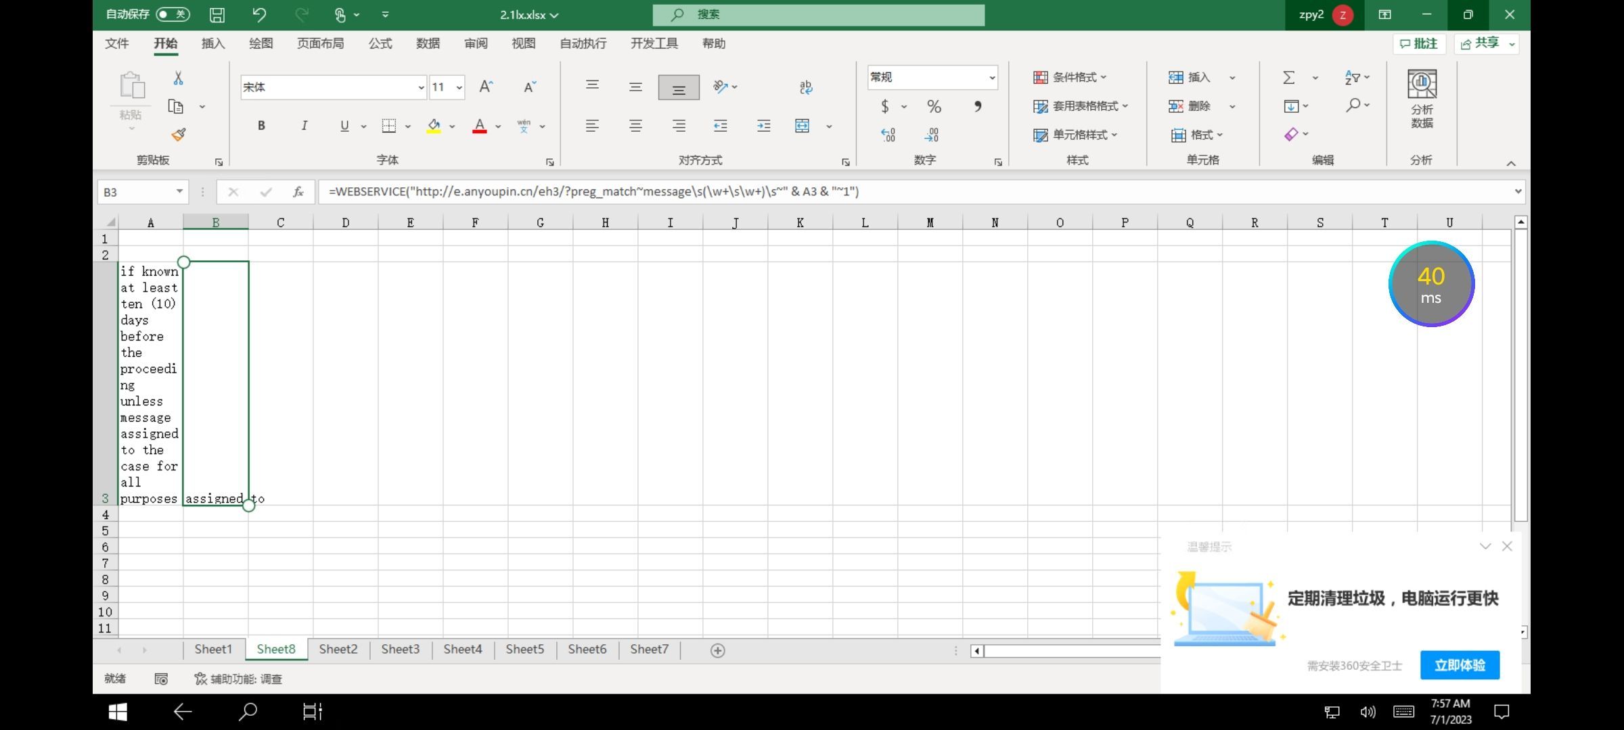Click the blue 立即体验 button

click(1460, 665)
